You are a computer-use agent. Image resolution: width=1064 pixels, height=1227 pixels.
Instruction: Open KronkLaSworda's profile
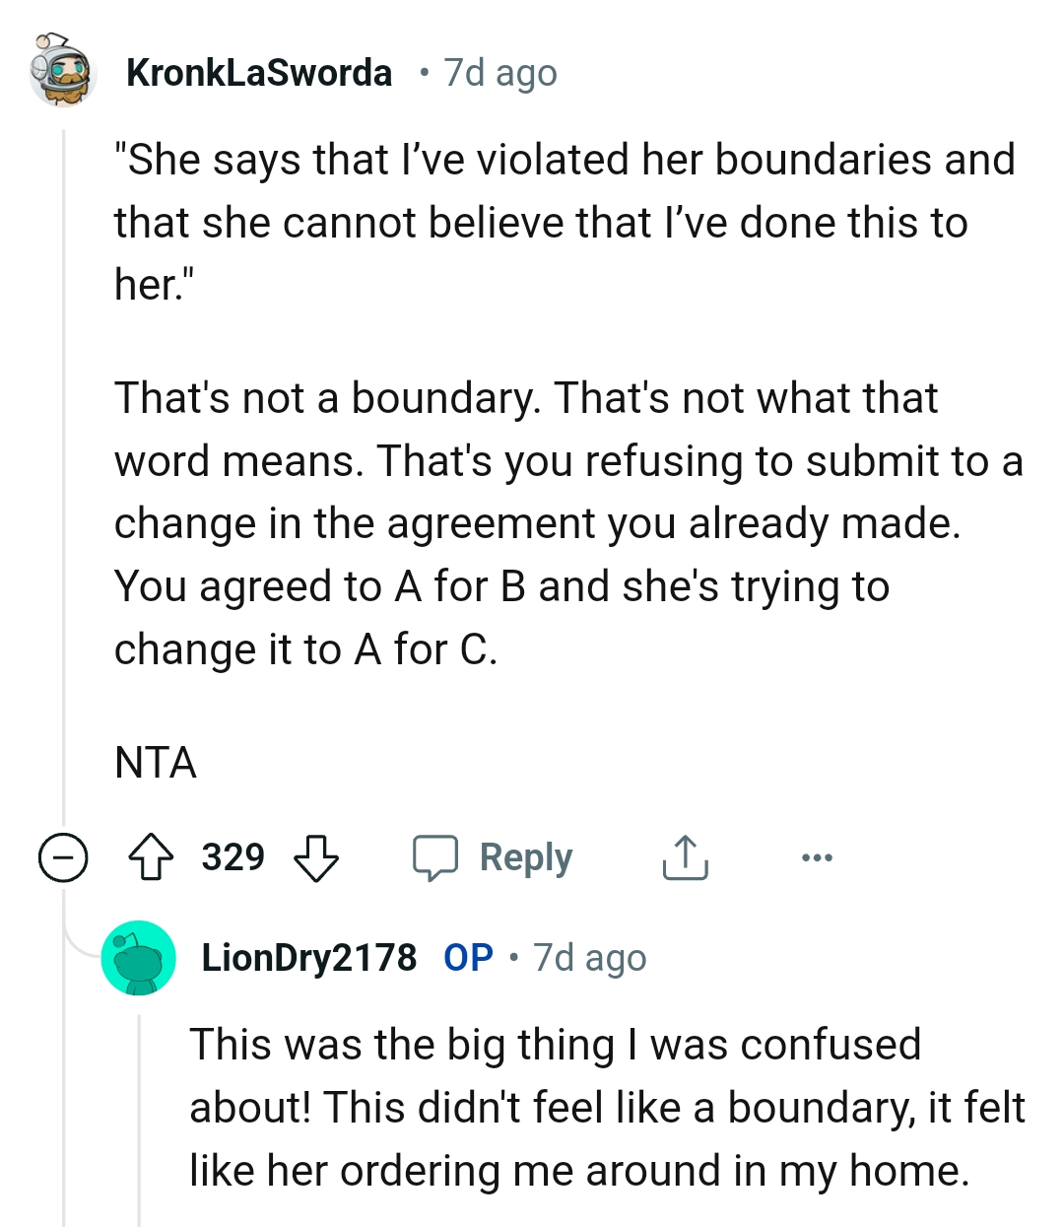259,71
